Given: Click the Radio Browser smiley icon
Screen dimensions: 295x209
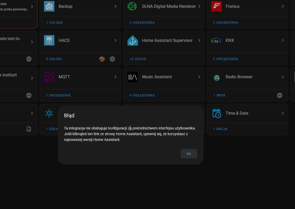Looking at the screenshot, I should (217, 78).
